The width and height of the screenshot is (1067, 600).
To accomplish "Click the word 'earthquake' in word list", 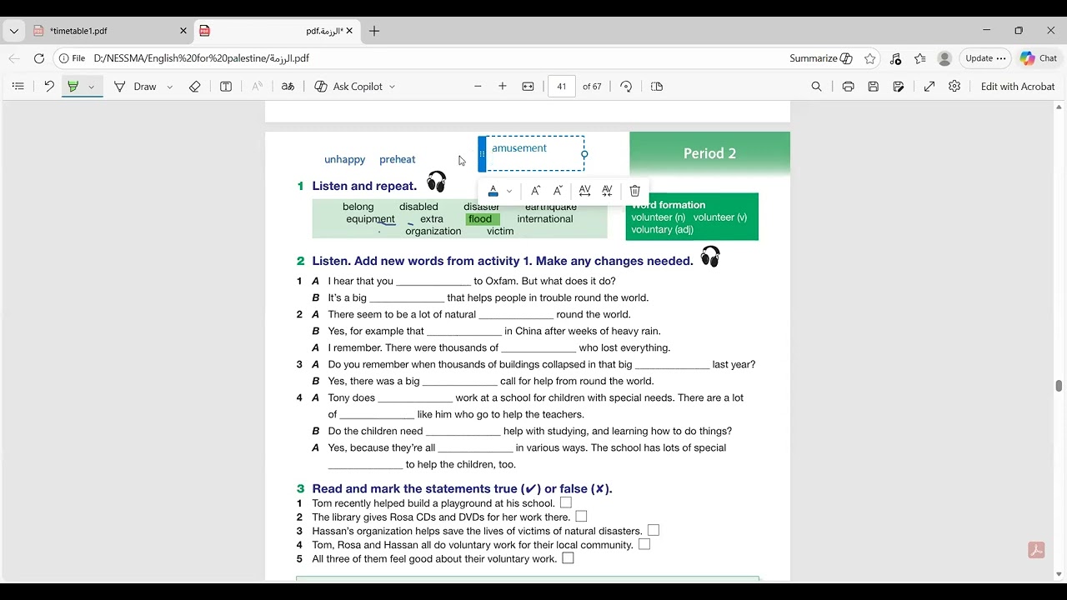I will coord(551,207).
